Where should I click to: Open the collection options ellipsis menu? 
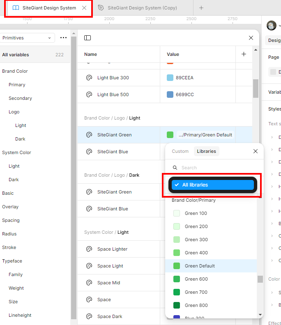point(63,38)
